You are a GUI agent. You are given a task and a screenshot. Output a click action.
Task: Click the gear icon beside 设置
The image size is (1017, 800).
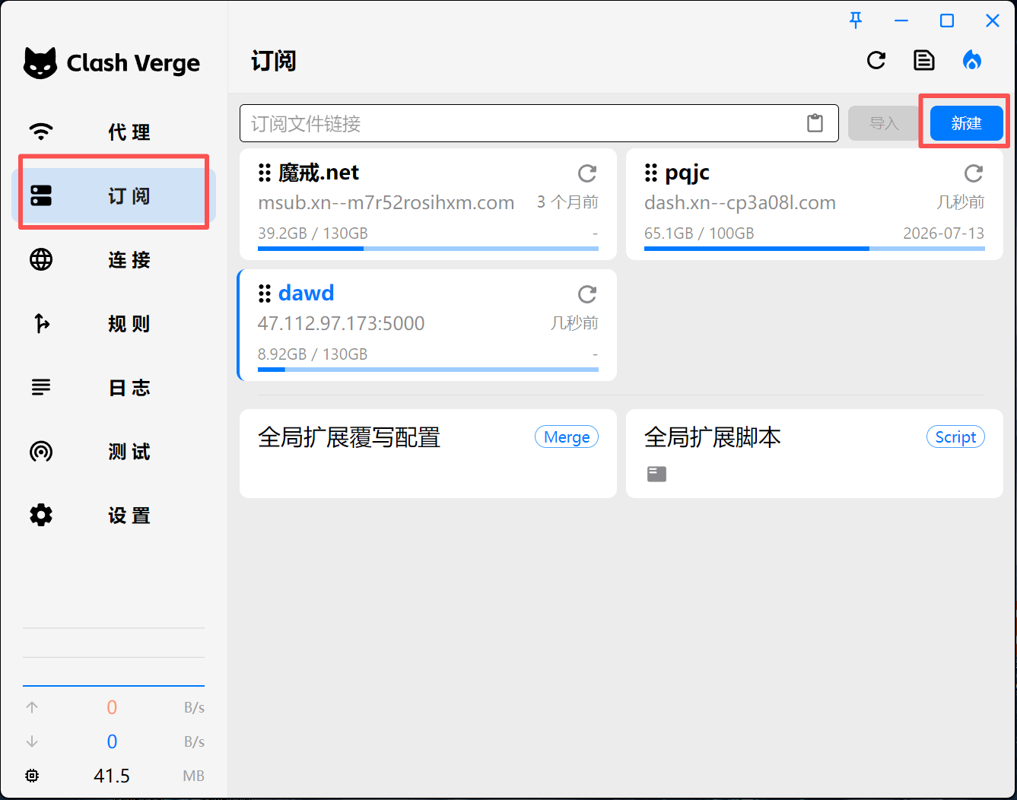[x=41, y=515]
